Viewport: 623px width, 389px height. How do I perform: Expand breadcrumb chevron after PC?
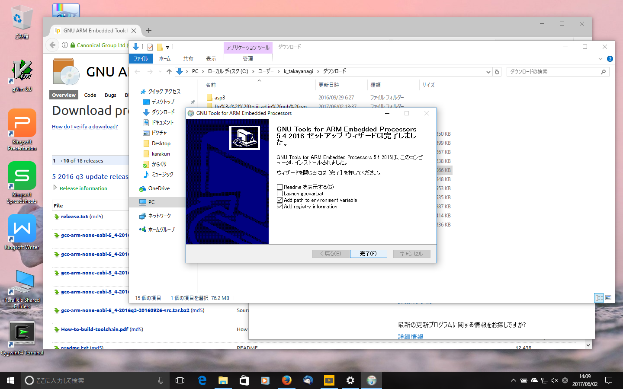203,71
